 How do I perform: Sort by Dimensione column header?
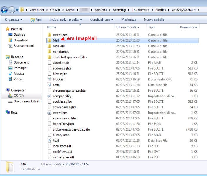(188, 27)
